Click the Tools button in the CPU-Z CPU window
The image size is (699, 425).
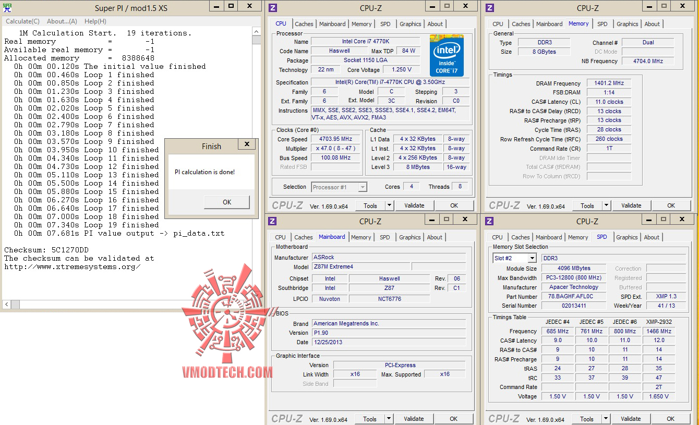[x=370, y=205]
